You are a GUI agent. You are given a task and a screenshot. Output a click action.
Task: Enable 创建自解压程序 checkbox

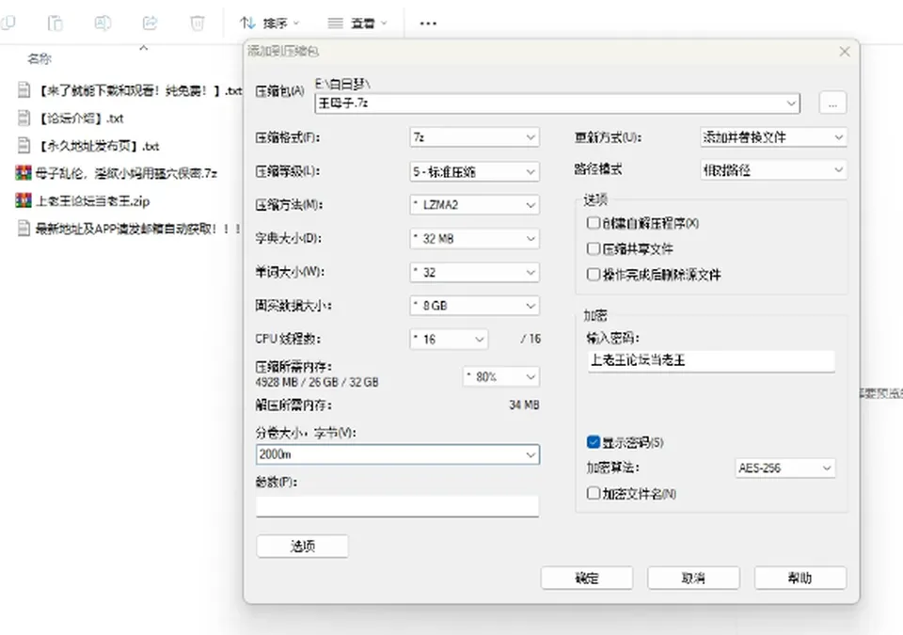(x=594, y=223)
